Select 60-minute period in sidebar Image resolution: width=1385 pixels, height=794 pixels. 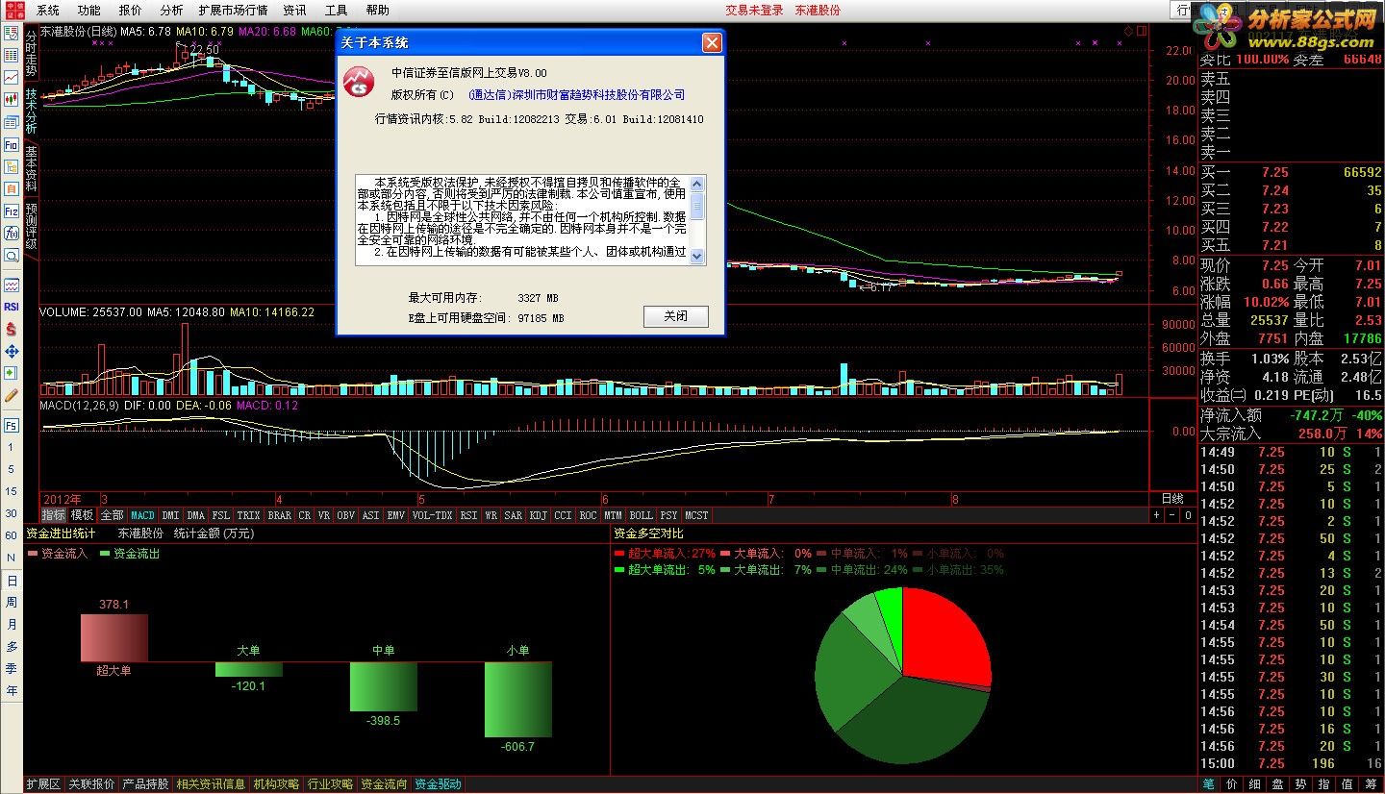pyautogui.click(x=12, y=536)
